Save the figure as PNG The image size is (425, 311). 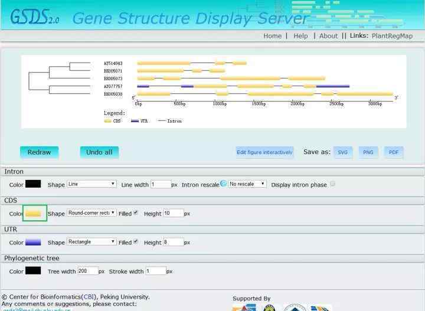368,152
